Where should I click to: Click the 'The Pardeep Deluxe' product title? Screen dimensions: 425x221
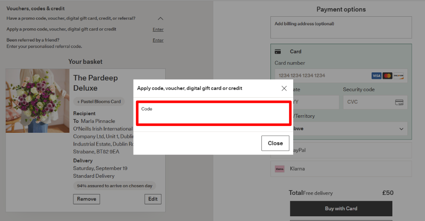coord(95,83)
